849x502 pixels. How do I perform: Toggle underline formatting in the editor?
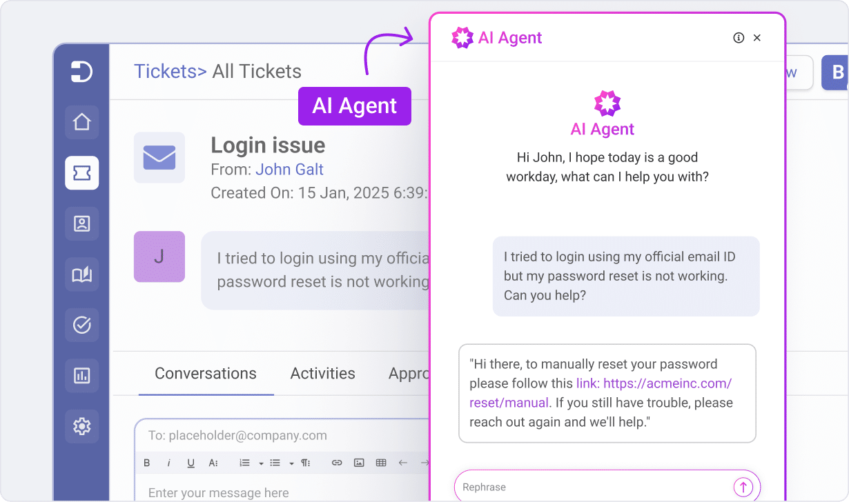pyautogui.click(x=191, y=463)
